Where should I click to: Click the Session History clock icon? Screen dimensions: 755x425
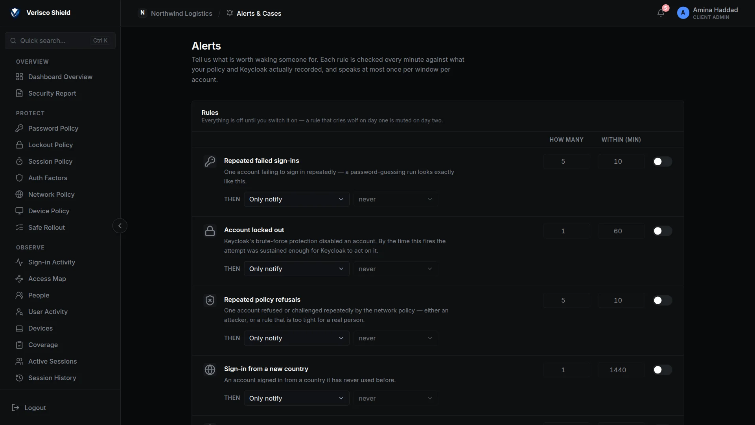coord(19,378)
